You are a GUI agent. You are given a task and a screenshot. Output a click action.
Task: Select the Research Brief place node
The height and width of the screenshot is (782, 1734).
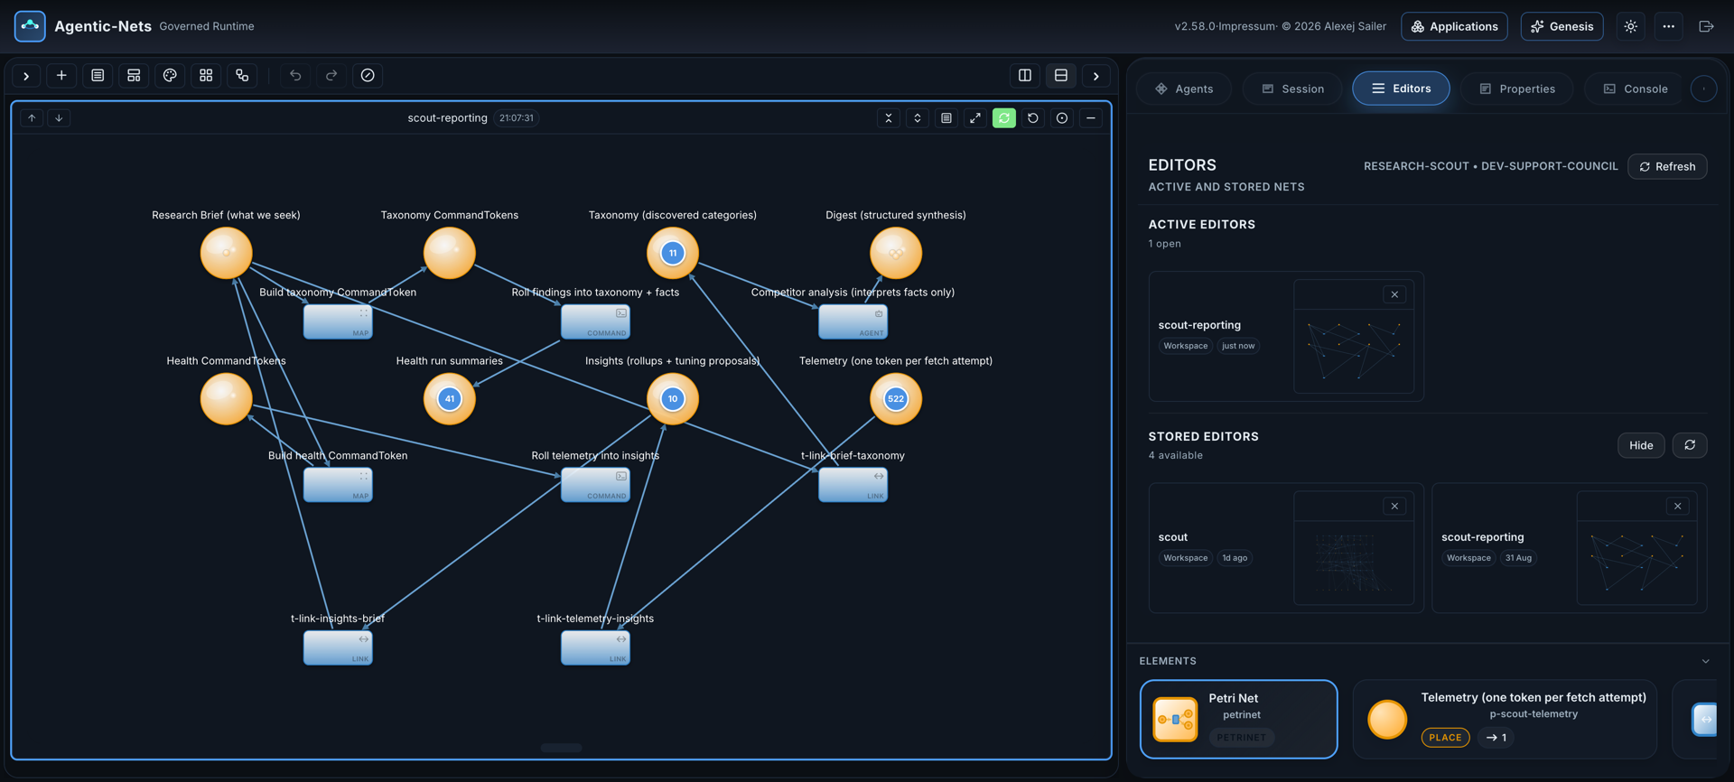226,253
